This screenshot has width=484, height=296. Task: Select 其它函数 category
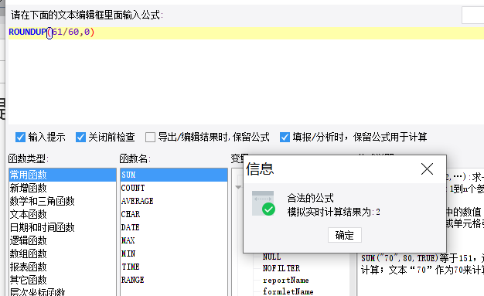coord(63,280)
